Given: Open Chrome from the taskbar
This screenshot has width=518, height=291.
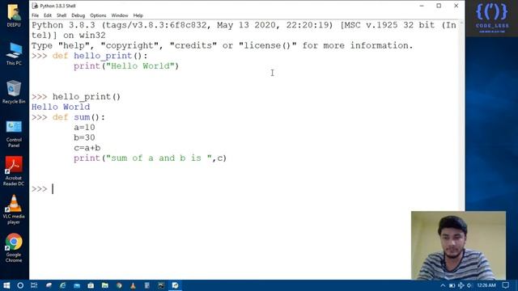Looking at the screenshot, I should (x=119, y=285).
